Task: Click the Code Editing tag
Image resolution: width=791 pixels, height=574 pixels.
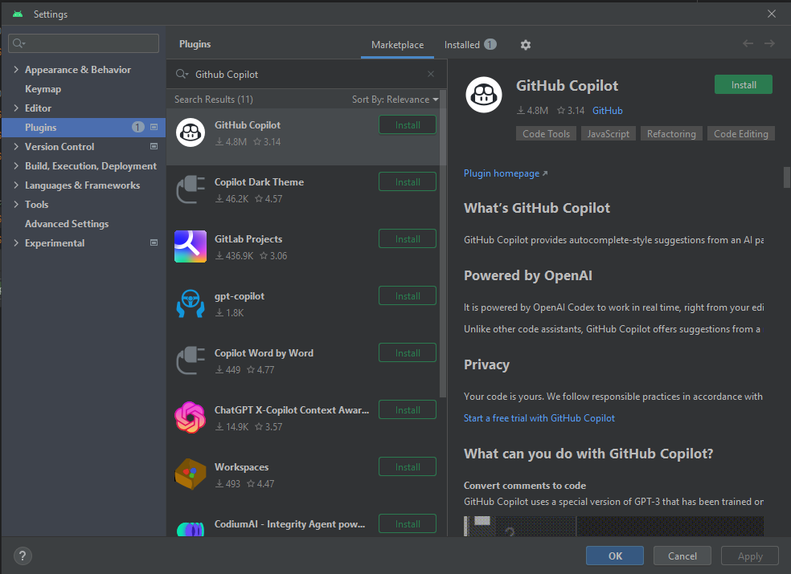Action: [740, 133]
